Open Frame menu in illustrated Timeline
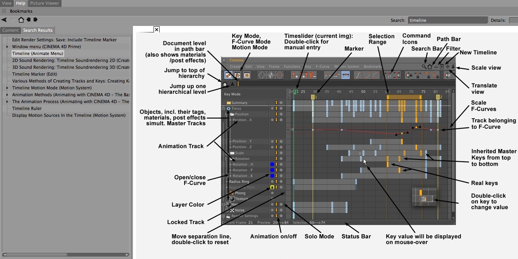This screenshot has width=518, height=259. click(x=274, y=66)
